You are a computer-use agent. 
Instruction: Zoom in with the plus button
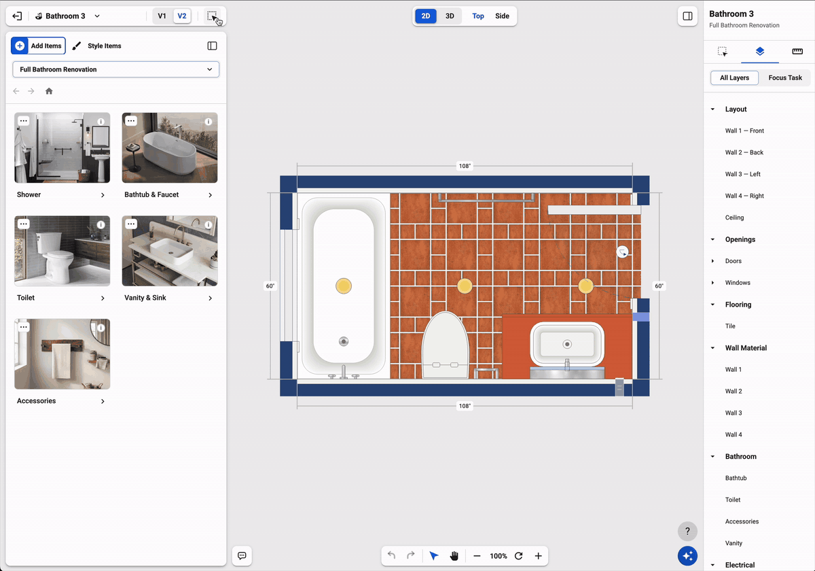[538, 556]
